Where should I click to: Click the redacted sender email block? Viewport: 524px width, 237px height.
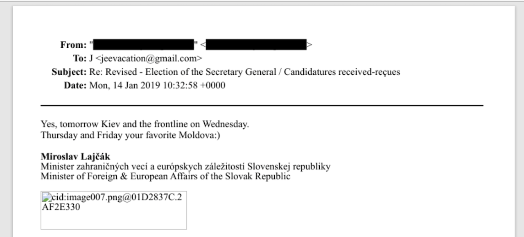coord(256,45)
